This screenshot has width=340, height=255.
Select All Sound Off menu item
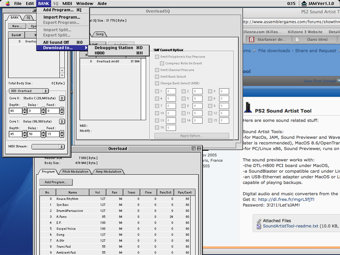coord(63,42)
